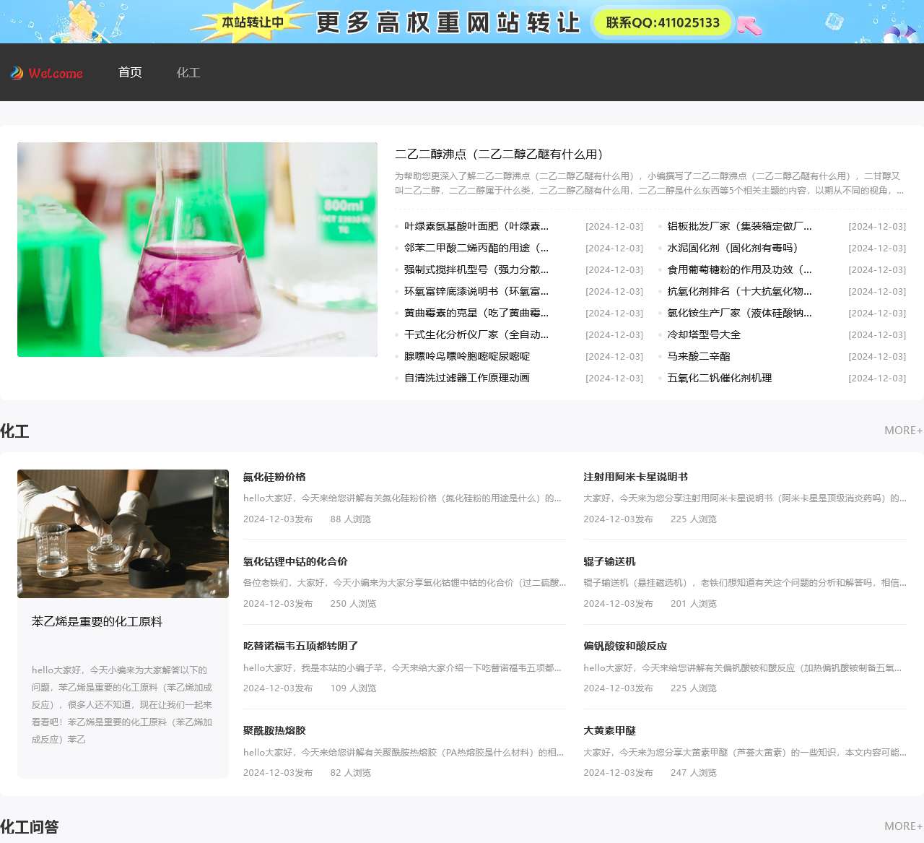Click the pink cursor icon in top banner
Screen dimensions: 924x843
[750, 25]
